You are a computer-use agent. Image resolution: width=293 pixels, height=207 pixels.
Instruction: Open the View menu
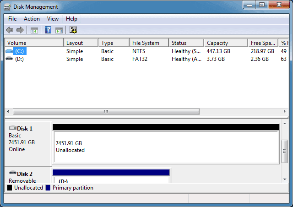click(53, 19)
